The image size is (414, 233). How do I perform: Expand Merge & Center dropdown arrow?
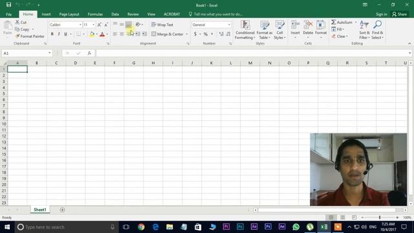pyautogui.click(x=187, y=34)
